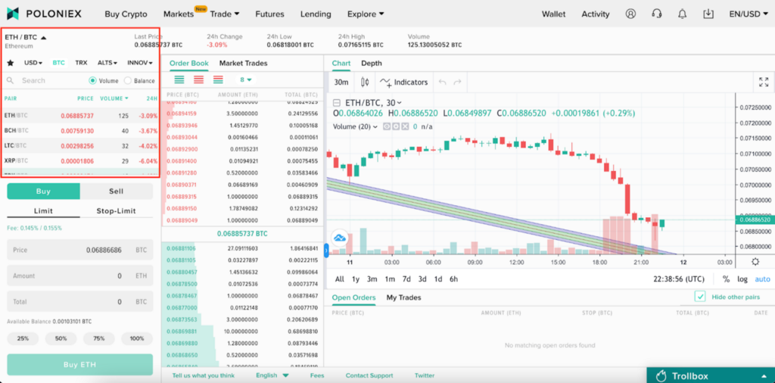Change the 30m chart interval
This screenshot has height=383, width=775.
pos(341,82)
